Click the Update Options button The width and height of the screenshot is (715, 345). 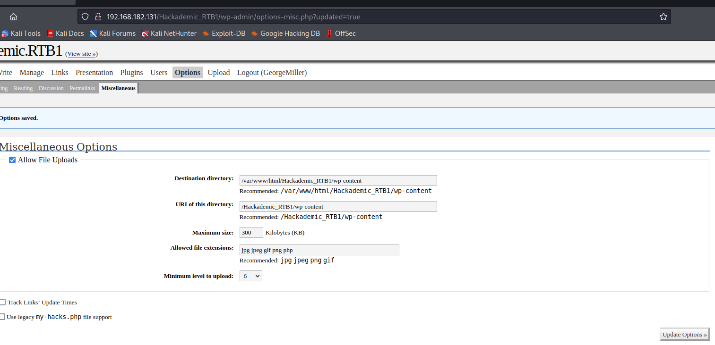click(x=685, y=335)
